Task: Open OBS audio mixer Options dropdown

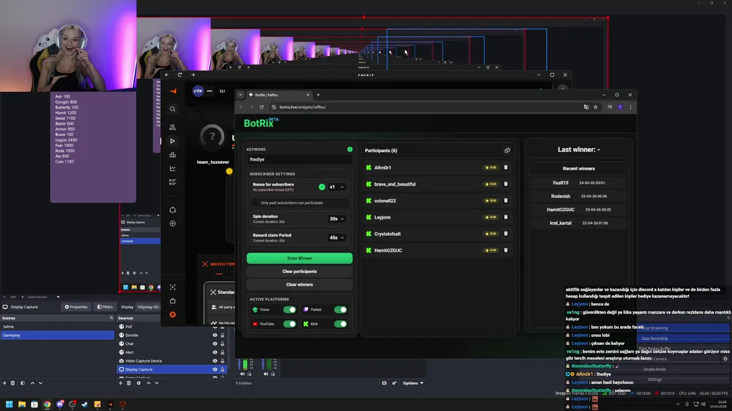Action: [x=413, y=383]
